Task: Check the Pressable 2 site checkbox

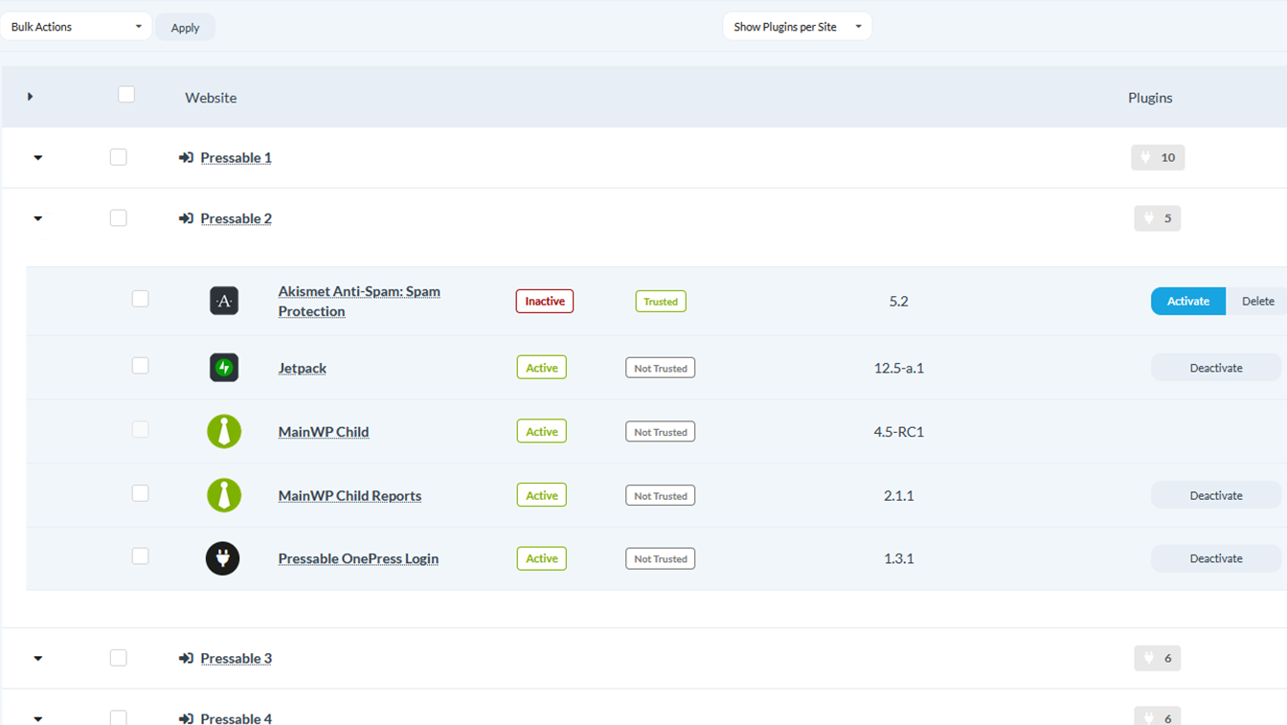Action: tap(119, 218)
